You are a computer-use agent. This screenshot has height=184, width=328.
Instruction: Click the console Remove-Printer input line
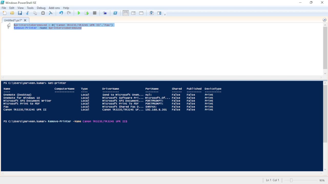click(x=65, y=121)
